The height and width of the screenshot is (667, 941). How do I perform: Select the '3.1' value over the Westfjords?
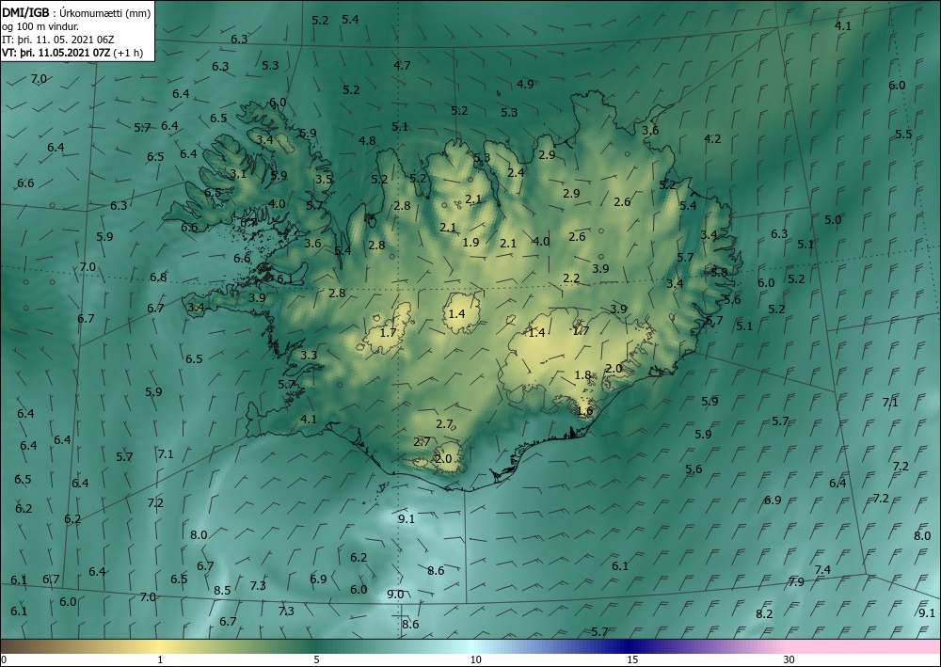[x=238, y=174]
